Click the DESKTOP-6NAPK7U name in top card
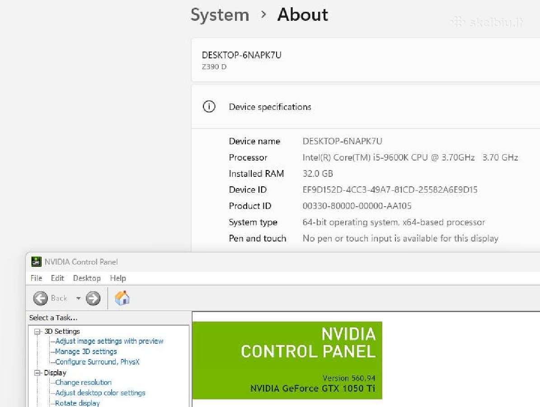This screenshot has width=540, height=407. (x=241, y=55)
